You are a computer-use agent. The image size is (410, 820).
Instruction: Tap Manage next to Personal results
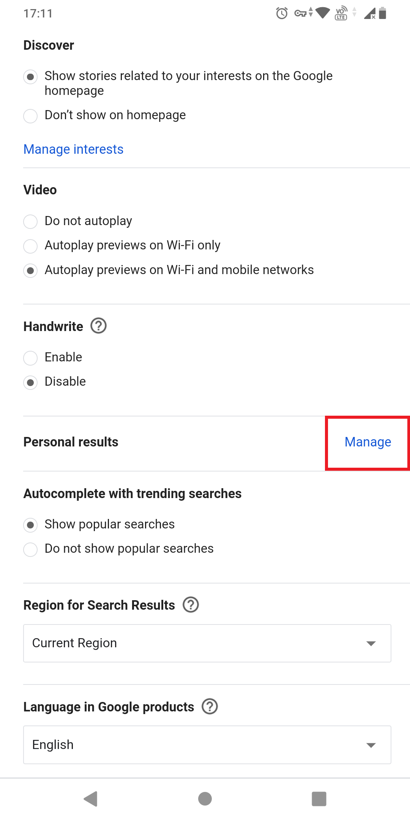[367, 442]
